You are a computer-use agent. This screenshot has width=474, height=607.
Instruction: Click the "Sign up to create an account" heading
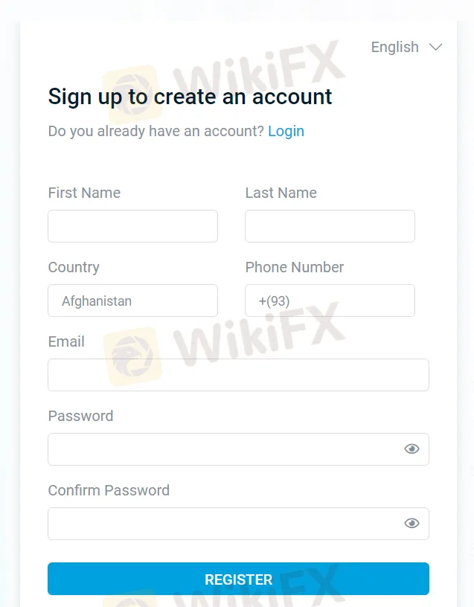pyautogui.click(x=190, y=97)
